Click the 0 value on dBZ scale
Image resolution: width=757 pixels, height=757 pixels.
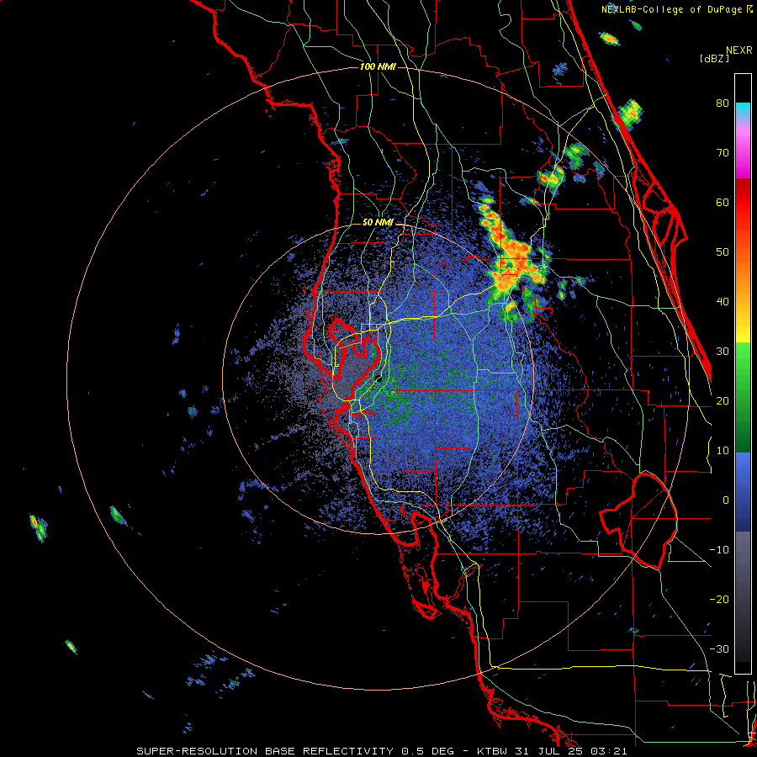click(x=726, y=500)
